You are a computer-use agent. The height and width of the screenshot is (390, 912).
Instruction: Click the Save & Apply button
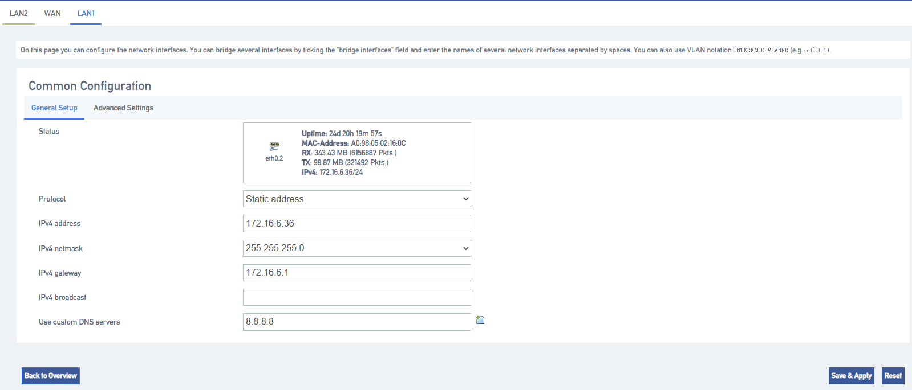852,376
